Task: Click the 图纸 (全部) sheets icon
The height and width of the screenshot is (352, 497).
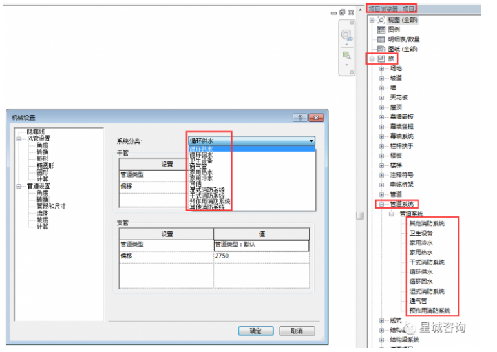Action: click(x=381, y=49)
